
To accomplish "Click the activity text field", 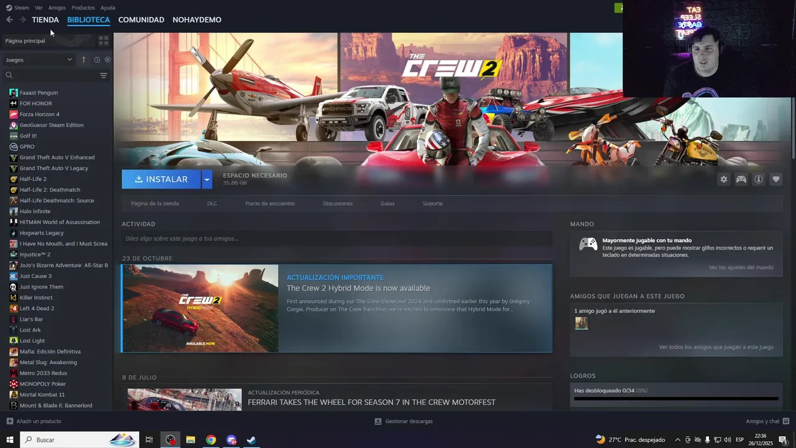I will coord(337,238).
